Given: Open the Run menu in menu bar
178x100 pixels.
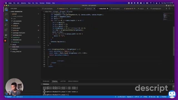Looking at the screenshot, I should point(37,3).
